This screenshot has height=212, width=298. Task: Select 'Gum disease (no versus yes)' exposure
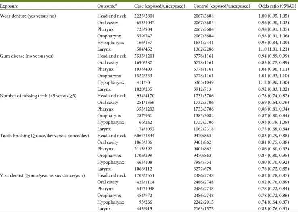click(27, 56)
